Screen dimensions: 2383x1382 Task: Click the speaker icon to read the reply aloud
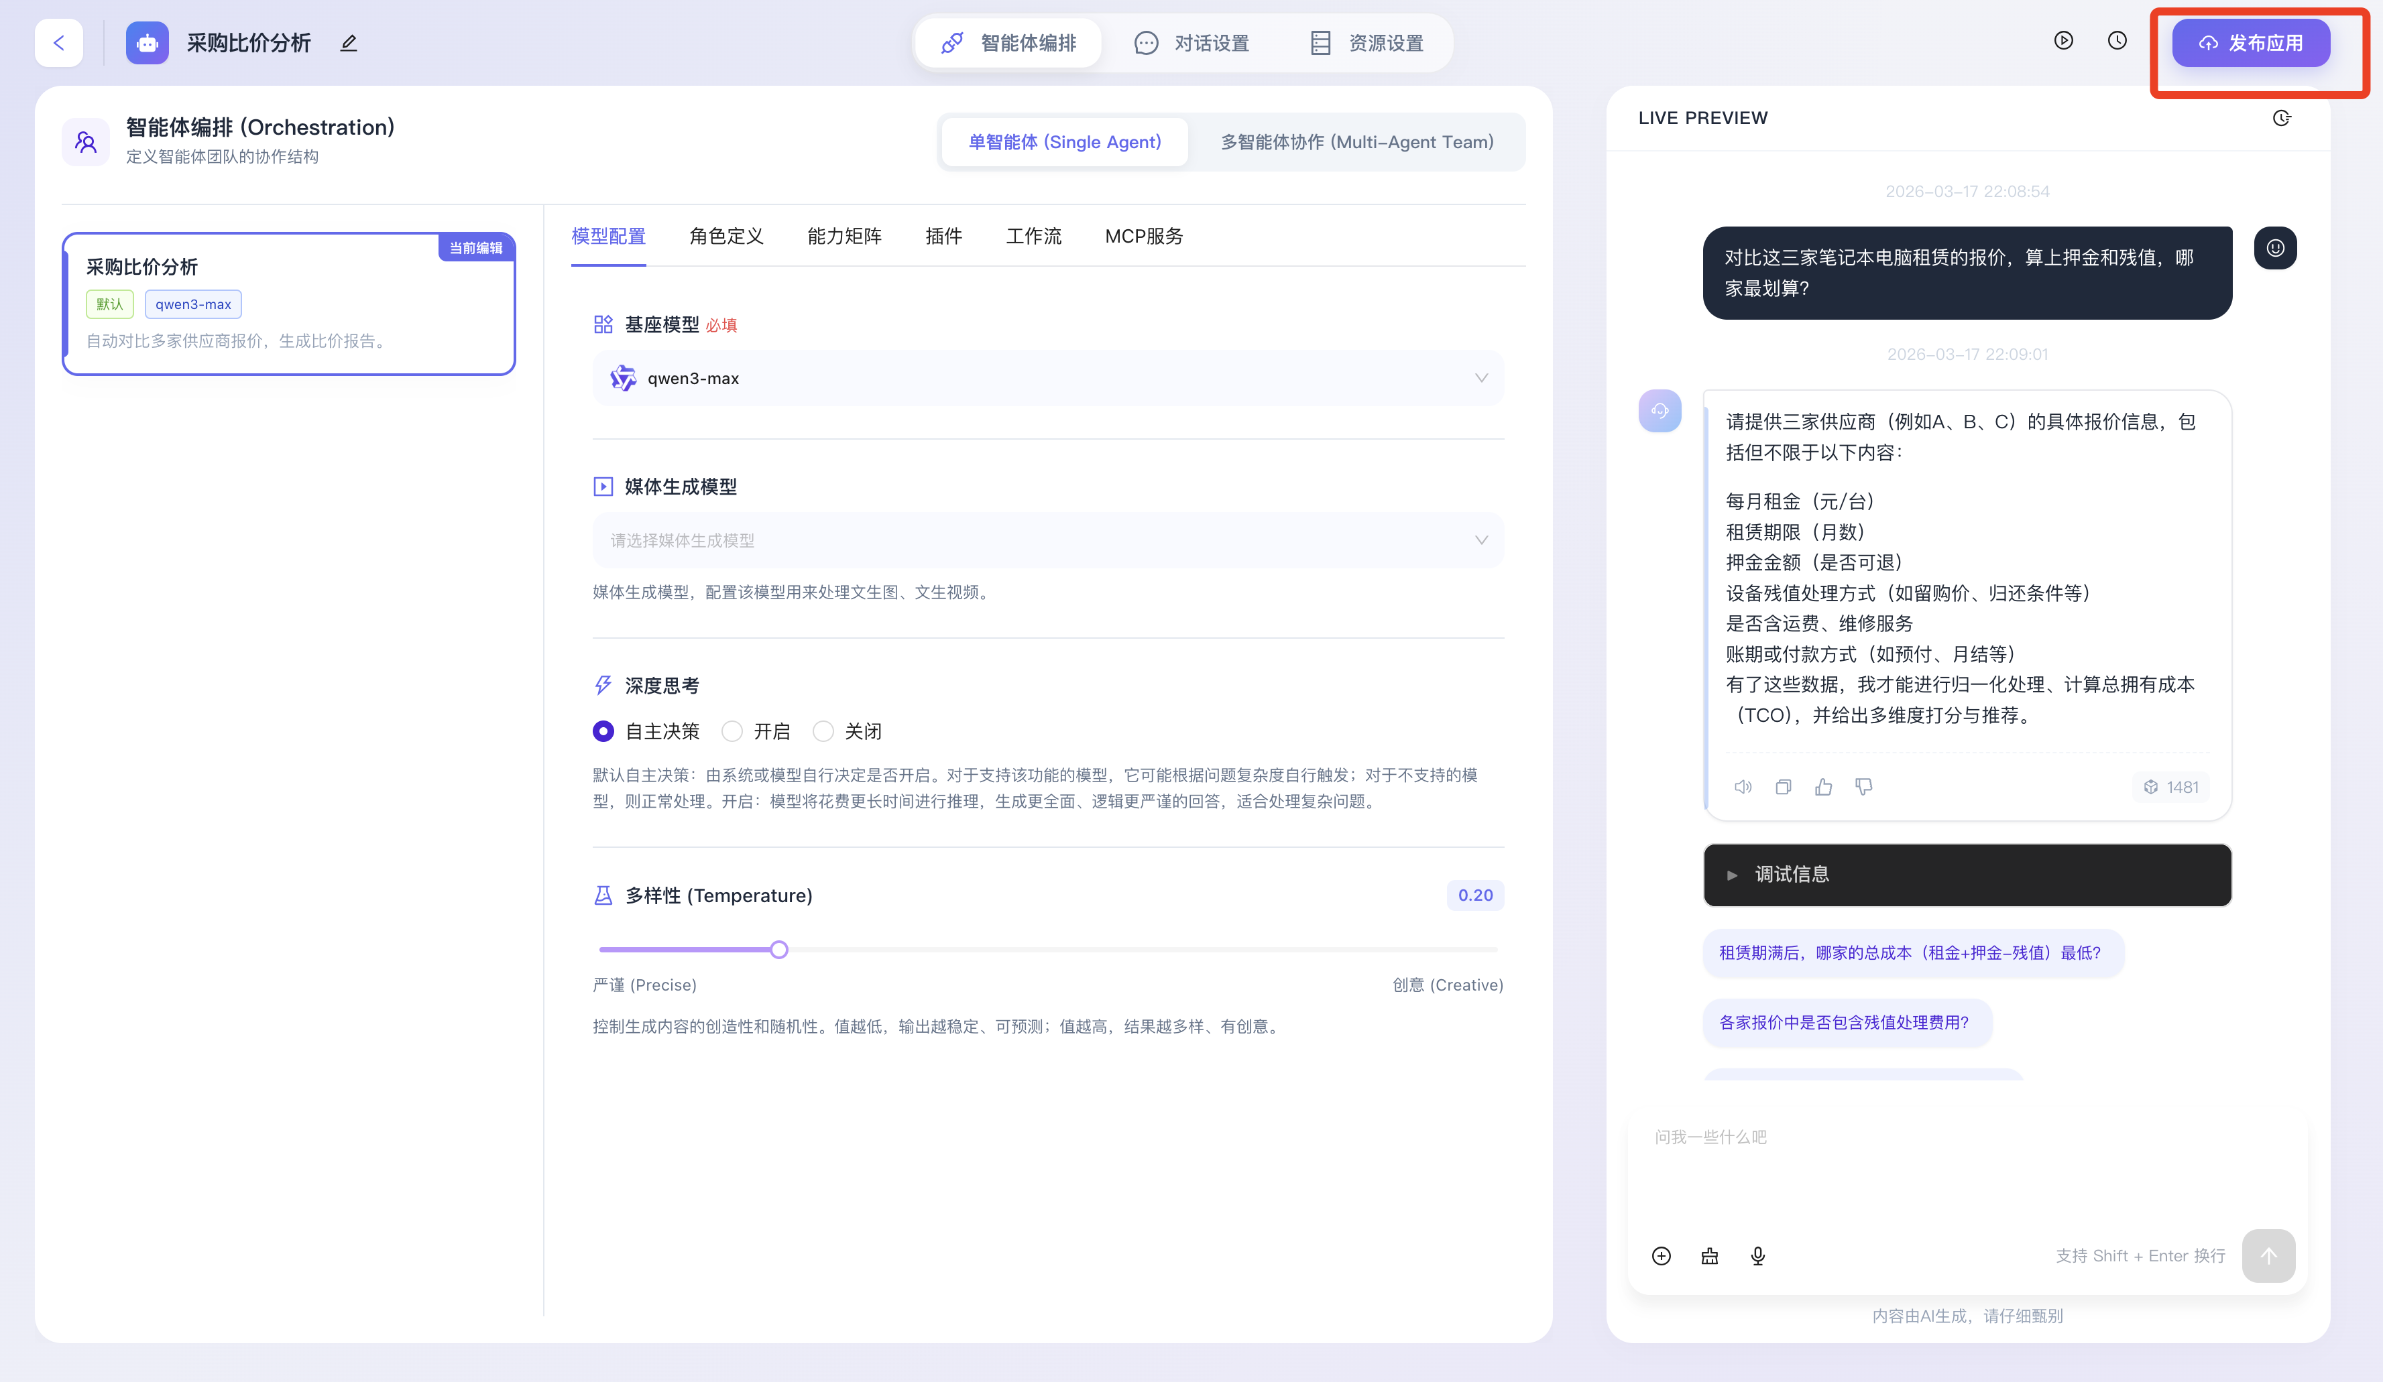[1742, 786]
